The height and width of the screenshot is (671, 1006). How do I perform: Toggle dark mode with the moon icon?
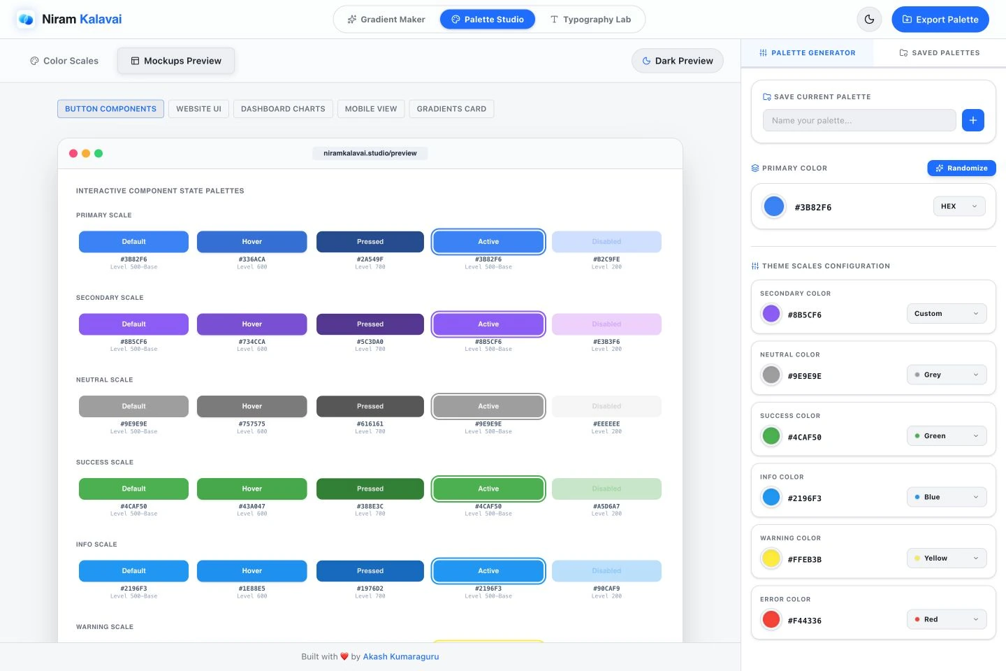[x=869, y=20]
